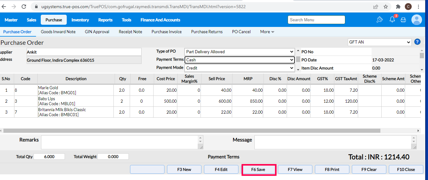The width and height of the screenshot is (428, 180).
Task: Click the GST% column header
Action: pos(322,79)
